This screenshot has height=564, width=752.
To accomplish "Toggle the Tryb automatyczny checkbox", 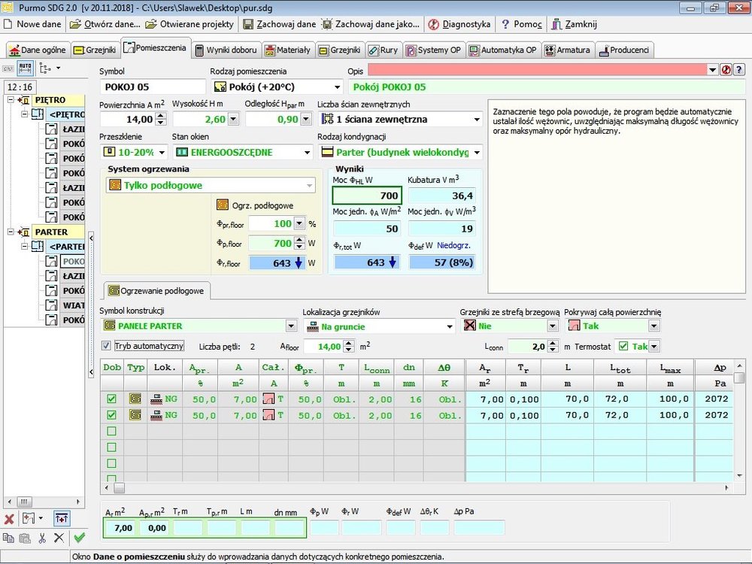I will [x=107, y=346].
